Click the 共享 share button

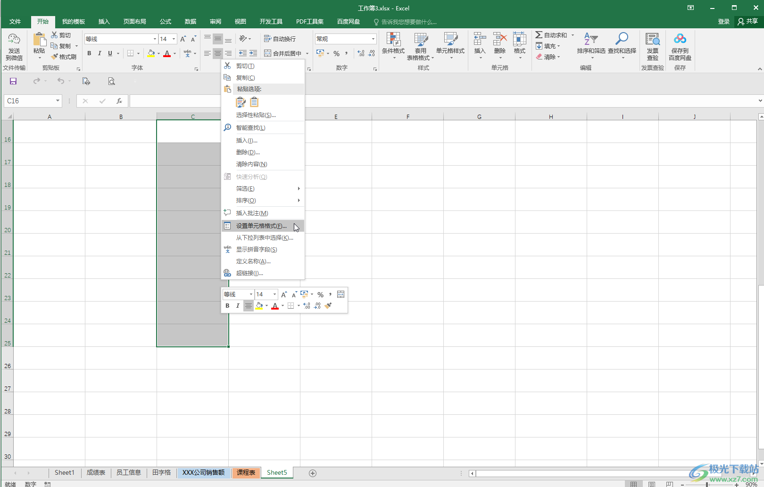click(748, 22)
